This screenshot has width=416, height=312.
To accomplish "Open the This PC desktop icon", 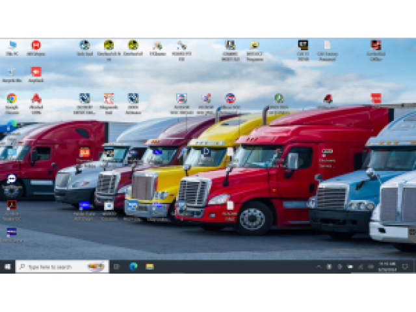I will tap(12, 46).
